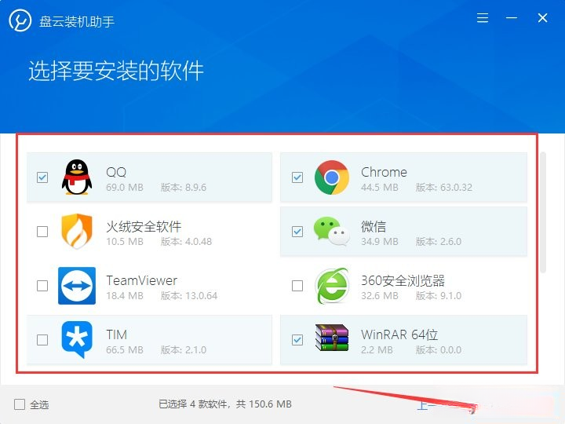The height and width of the screenshot is (424, 565).
Task: Tick the TeamViewer checkbox
Action: click(42, 286)
